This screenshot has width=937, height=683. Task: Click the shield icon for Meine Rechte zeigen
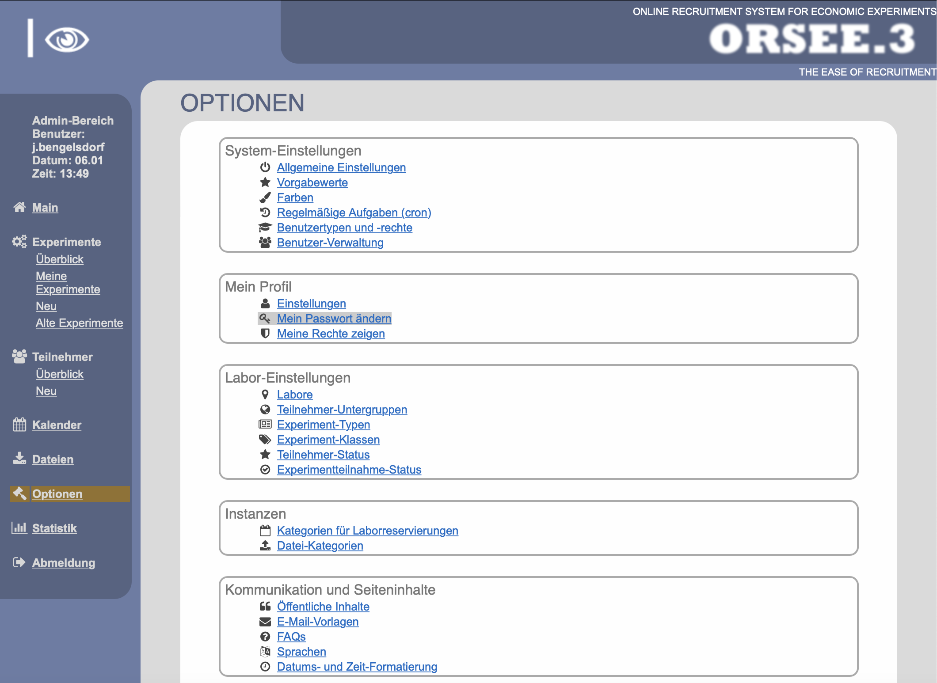[265, 334]
